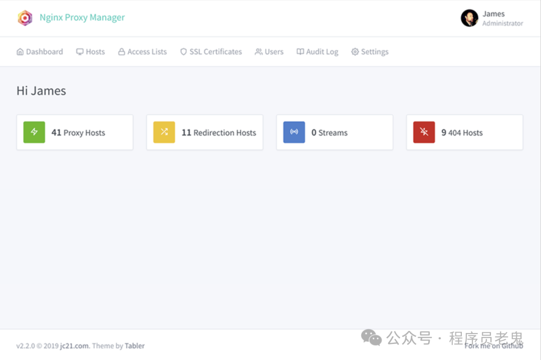Click the book icon beside Audit Log
541x360 pixels.
tap(300, 52)
